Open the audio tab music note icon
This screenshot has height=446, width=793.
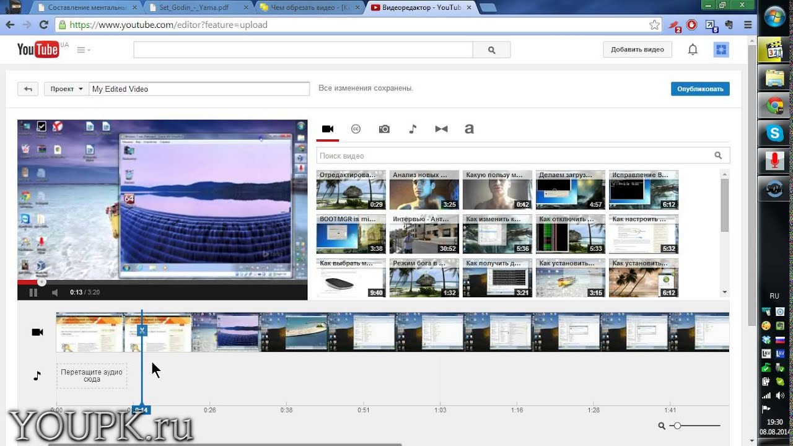(x=413, y=129)
